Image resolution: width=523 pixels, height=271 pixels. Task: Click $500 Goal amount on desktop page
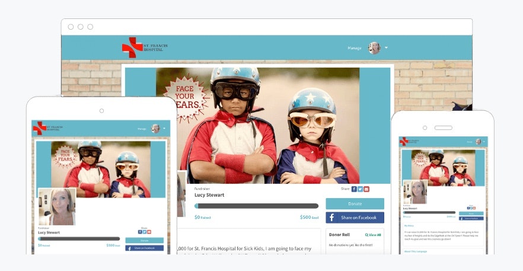pyautogui.click(x=309, y=217)
